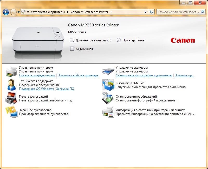Click Вызов окна Меню Solution Menu icon
This screenshot has height=169, width=208.
(108, 85)
